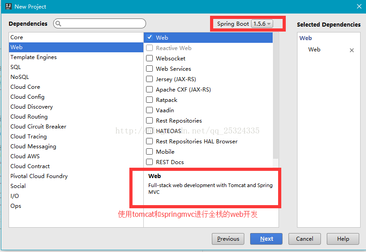
Task: Select the NoSQL category
Action: click(x=76, y=77)
